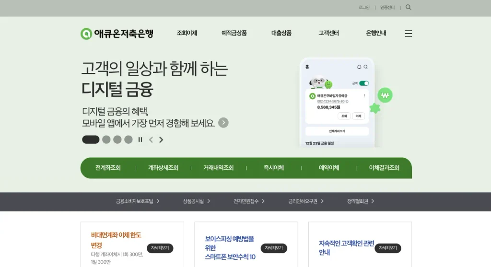Click the 12월 23일 금융 일정 text

point(319,143)
